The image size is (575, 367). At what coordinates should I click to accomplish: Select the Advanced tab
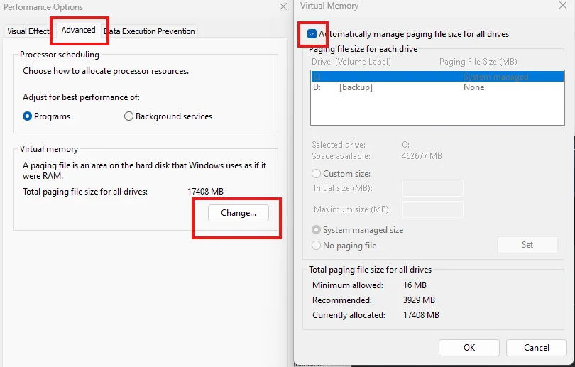click(x=79, y=30)
